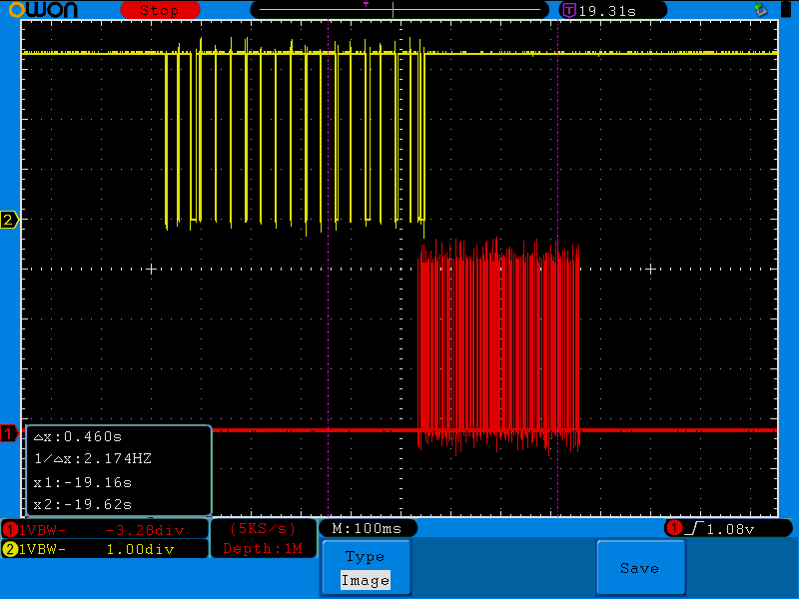Viewport: 799px width, 599px height.
Task: Click the USB connection icon at top right
Action: coord(761,9)
